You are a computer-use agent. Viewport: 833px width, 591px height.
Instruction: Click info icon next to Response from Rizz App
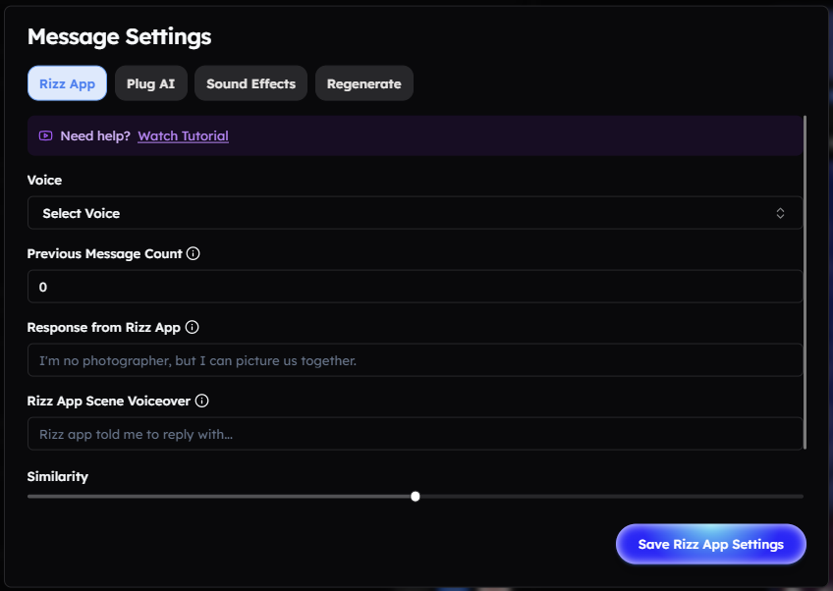[x=193, y=327]
